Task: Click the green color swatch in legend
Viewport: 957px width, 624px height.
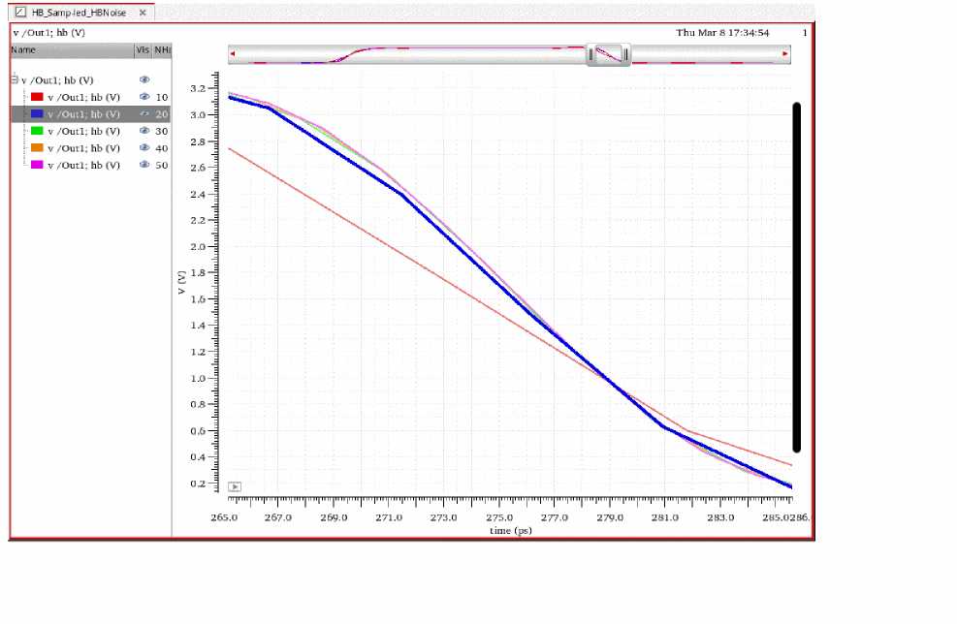Action: pos(37,131)
